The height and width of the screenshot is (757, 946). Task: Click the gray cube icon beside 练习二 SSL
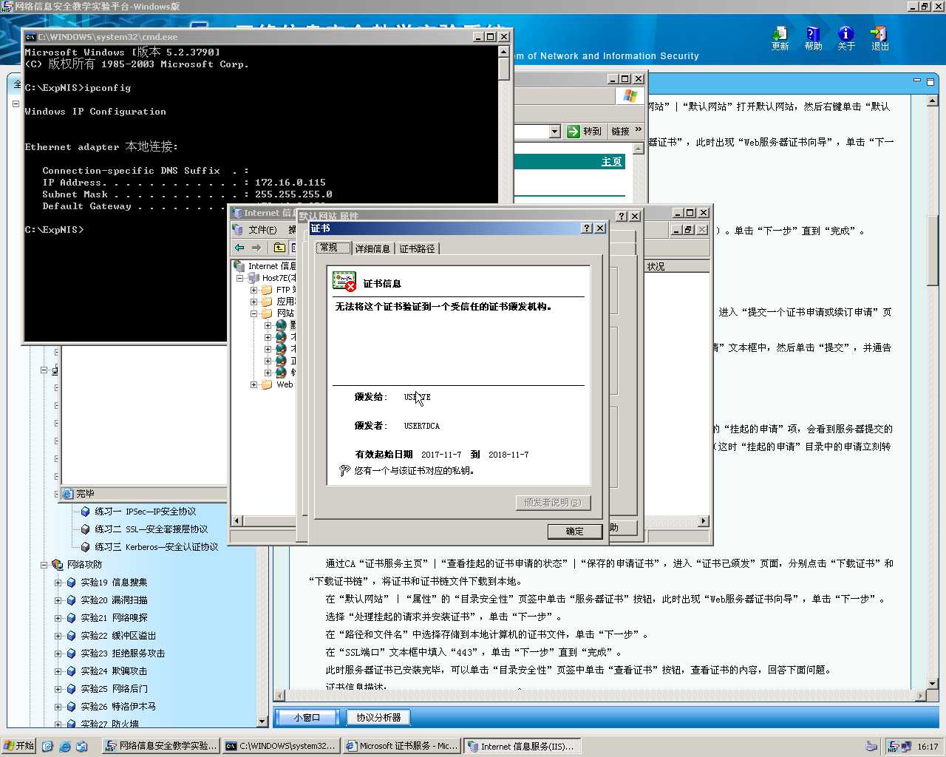86,529
